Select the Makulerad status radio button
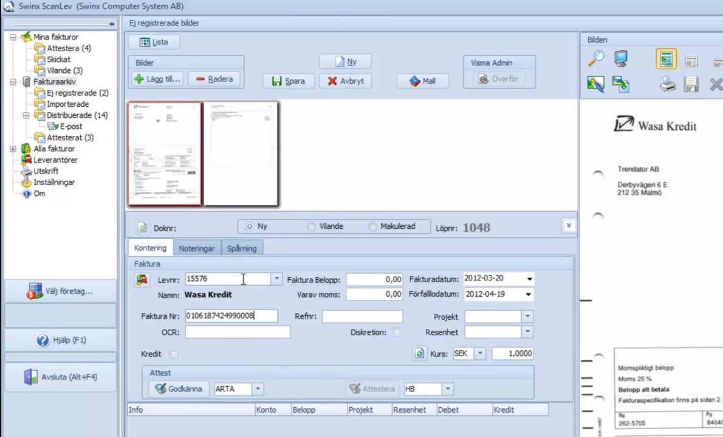723x437 pixels. coord(372,226)
